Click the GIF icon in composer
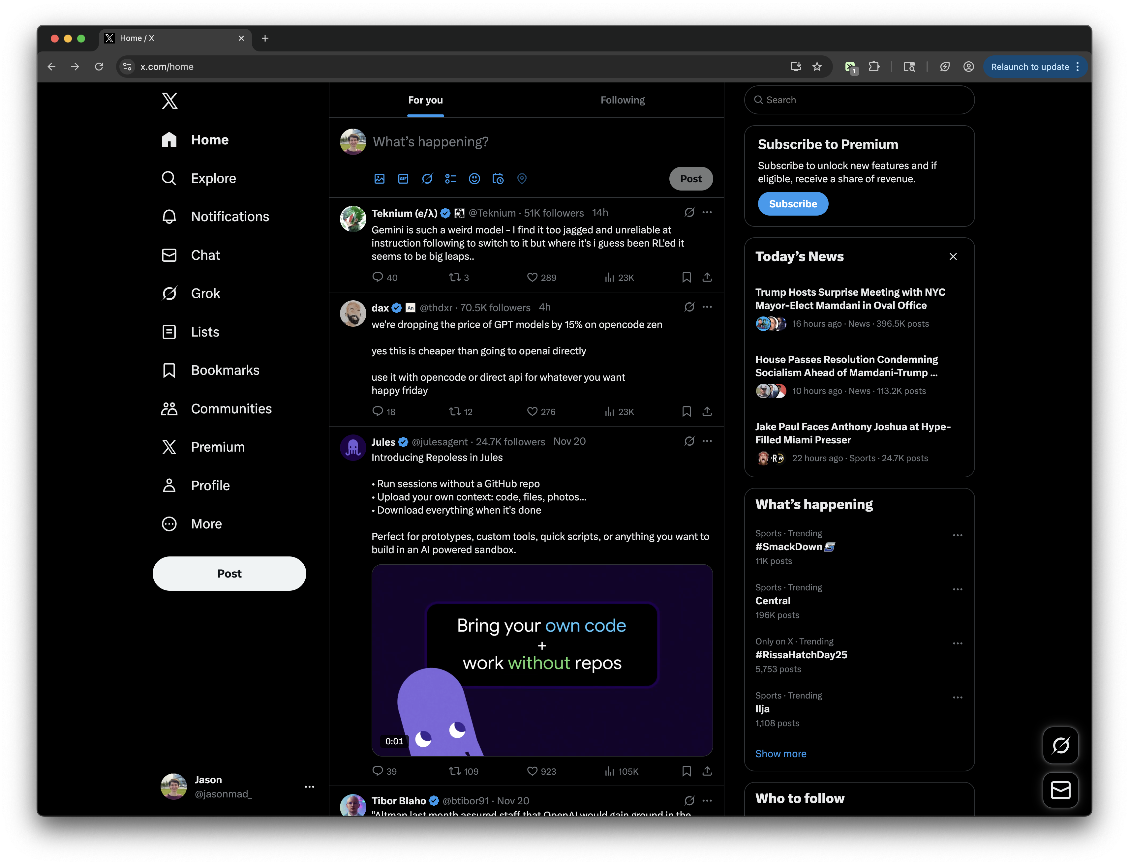1129x865 pixels. (x=403, y=179)
